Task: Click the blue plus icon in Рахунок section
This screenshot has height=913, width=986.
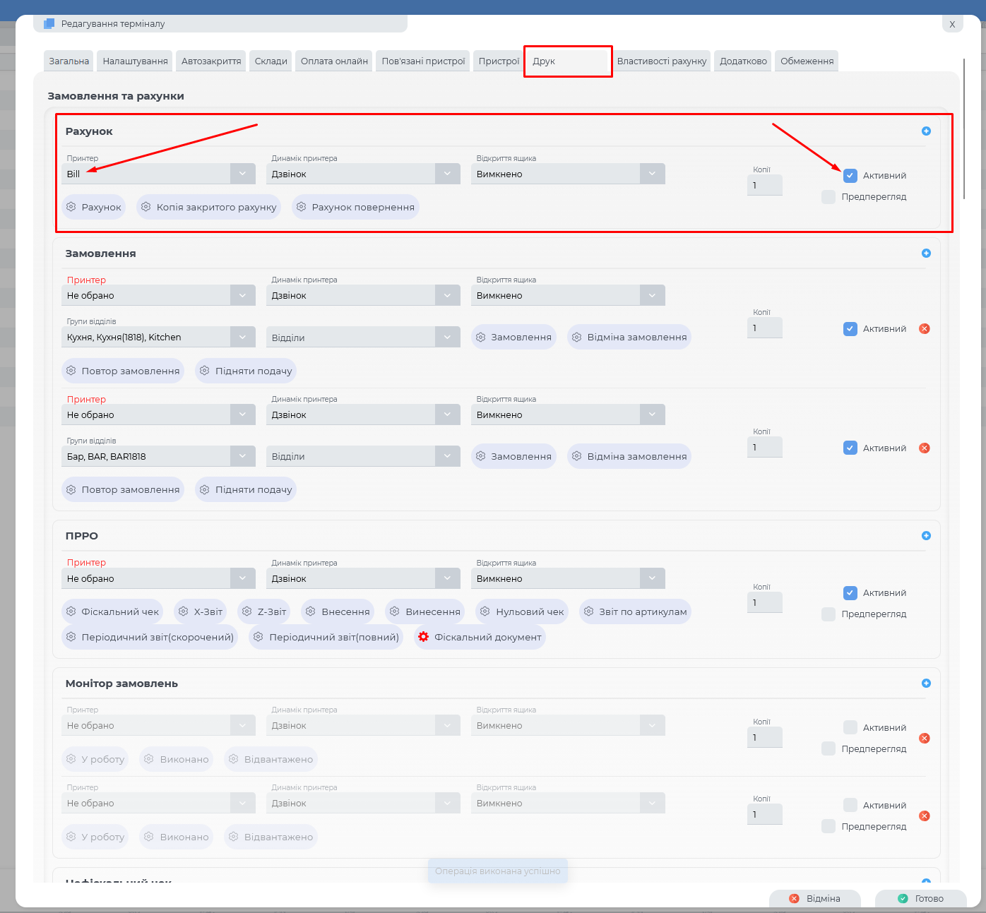Action: (x=926, y=131)
